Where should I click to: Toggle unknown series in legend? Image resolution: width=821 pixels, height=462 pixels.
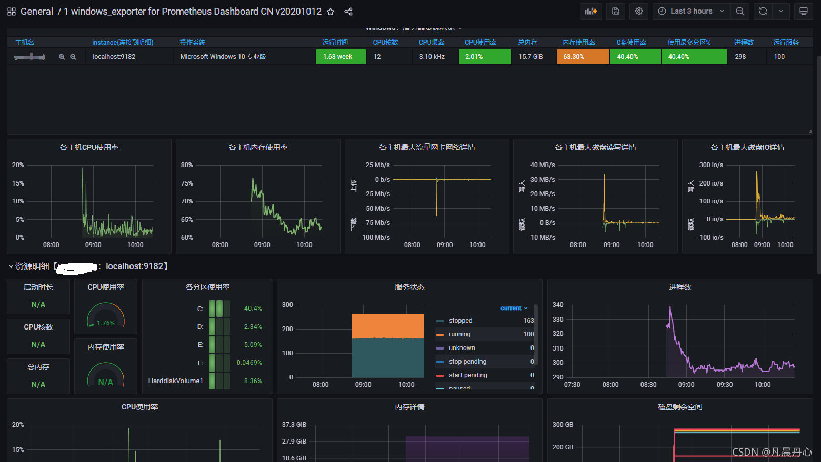462,348
